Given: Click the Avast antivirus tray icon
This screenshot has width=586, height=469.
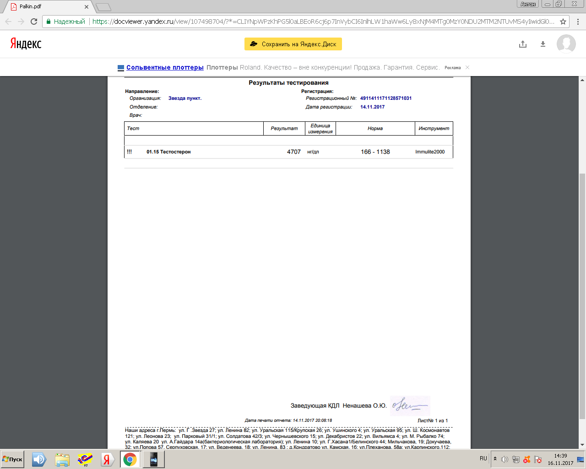Looking at the screenshot, I should tap(527, 459).
